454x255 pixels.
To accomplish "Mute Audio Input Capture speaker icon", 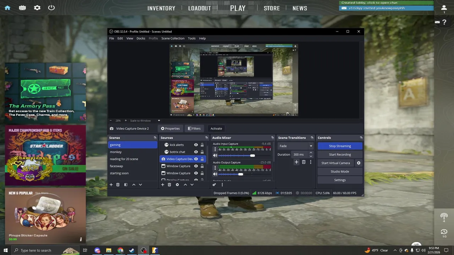I will (215, 155).
